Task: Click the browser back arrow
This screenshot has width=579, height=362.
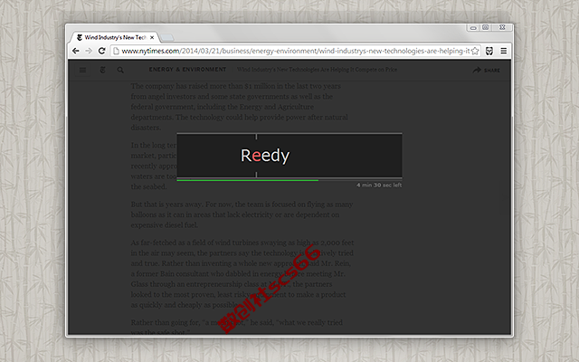Action: tap(76, 51)
